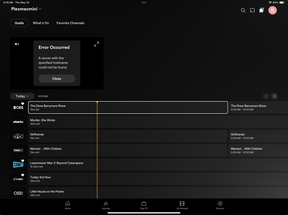
Task: Select the COZI channel logo
Action: click(x=18, y=193)
